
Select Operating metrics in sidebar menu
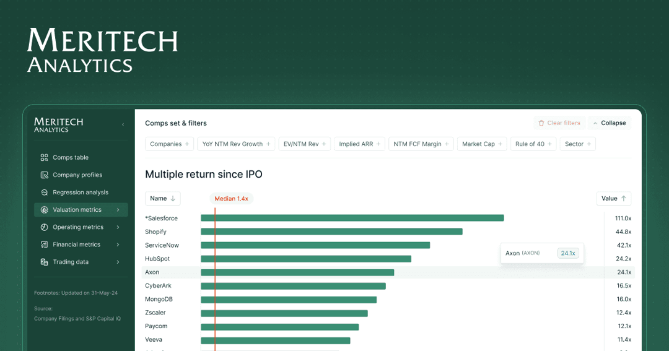click(81, 227)
